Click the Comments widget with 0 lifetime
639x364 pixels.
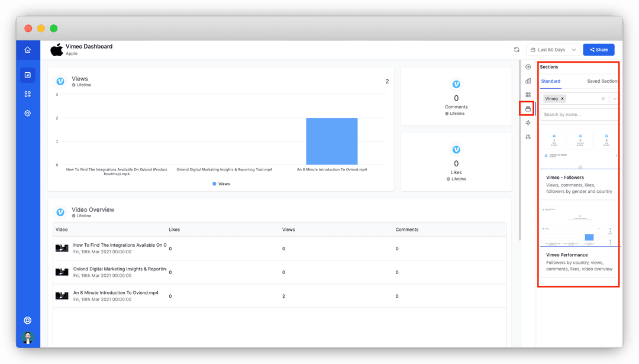tap(456, 96)
